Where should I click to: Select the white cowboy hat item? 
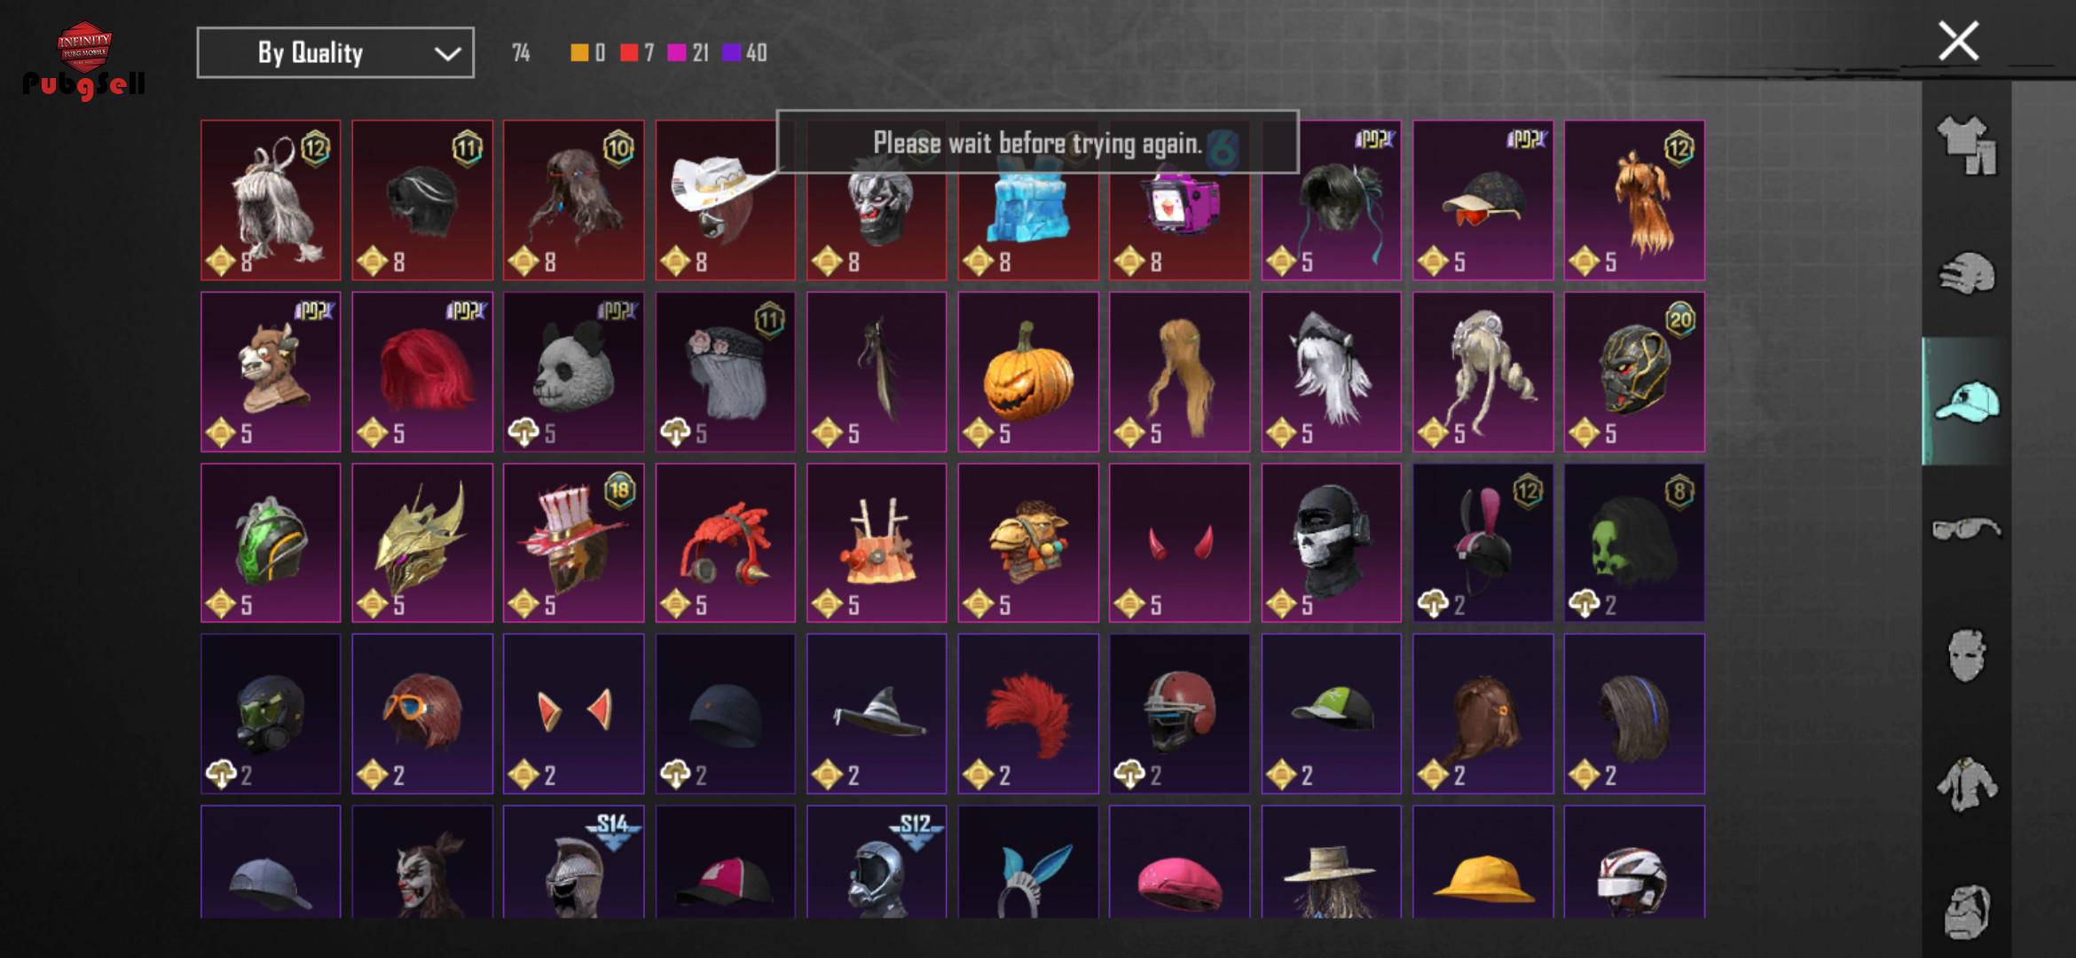[725, 200]
